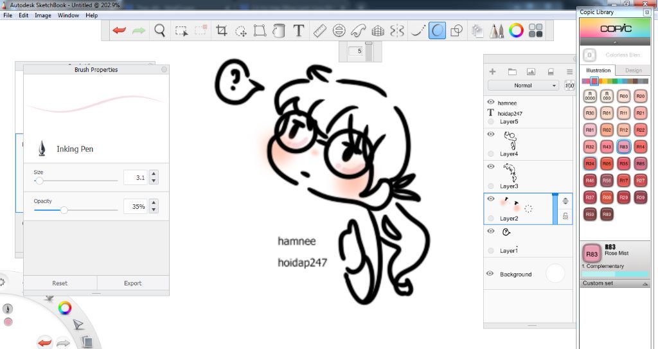The height and width of the screenshot is (349, 658).
Task: Click the brush Size value field
Action: [135, 177]
